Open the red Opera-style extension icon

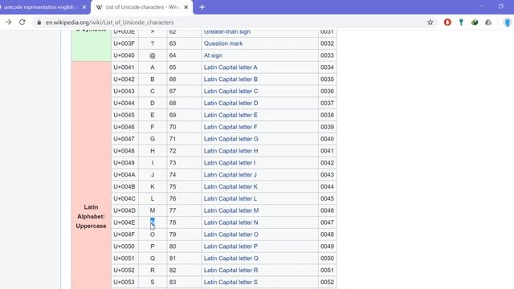[447, 22]
